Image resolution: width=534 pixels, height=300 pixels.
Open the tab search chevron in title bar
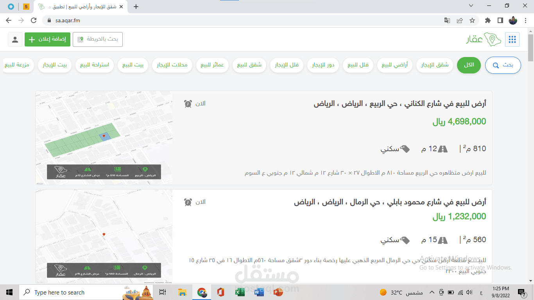click(471, 6)
